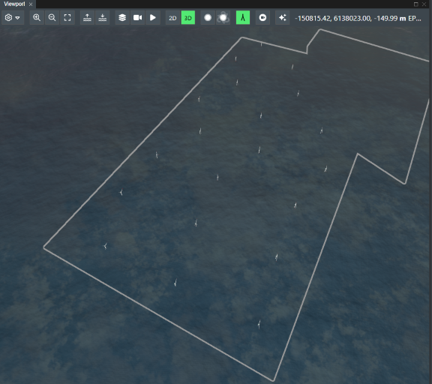Screen dimensions: 432x384
Task: Toggle the 3D view mode button
Action: [188, 18]
